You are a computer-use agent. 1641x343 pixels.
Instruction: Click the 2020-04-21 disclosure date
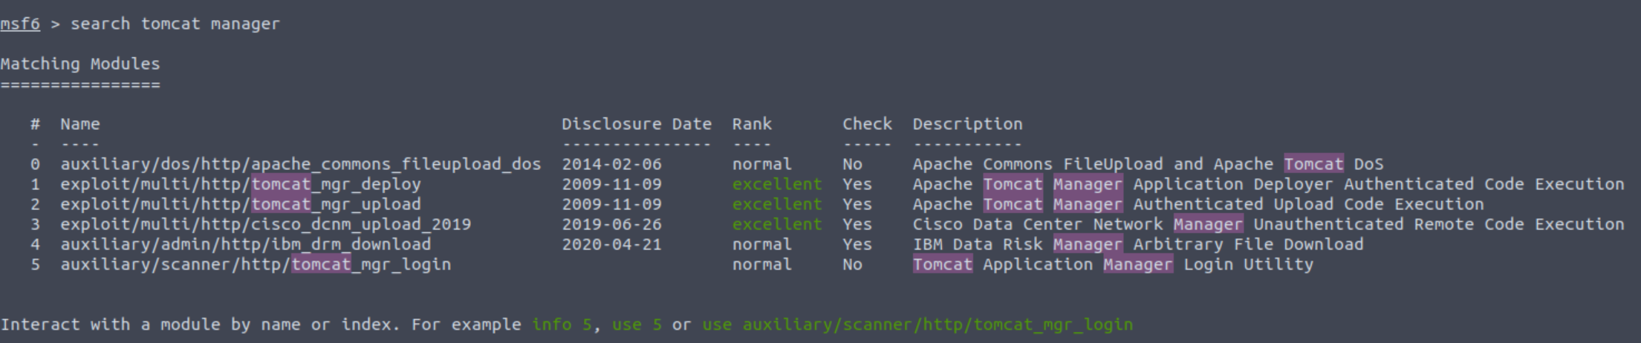611,244
